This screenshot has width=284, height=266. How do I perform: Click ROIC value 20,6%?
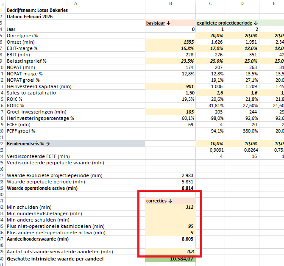(x=210, y=99)
